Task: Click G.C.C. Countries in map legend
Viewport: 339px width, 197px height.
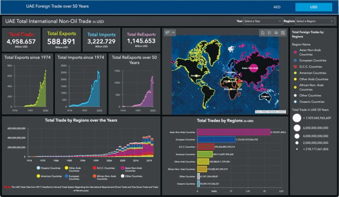Action: coord(308,67)
